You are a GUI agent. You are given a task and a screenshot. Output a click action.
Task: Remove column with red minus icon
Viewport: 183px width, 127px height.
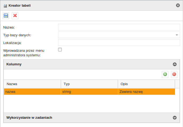tap(174, 74)
